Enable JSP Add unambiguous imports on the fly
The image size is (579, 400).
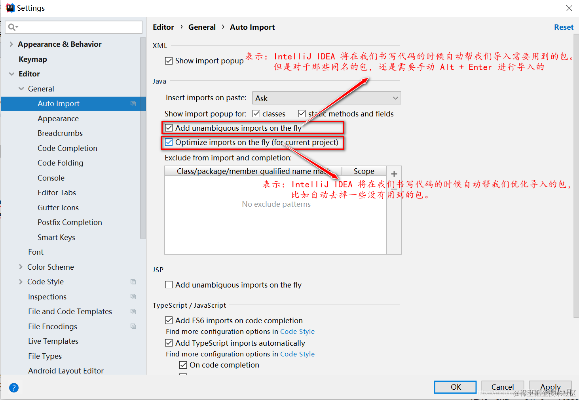(169, 285)
